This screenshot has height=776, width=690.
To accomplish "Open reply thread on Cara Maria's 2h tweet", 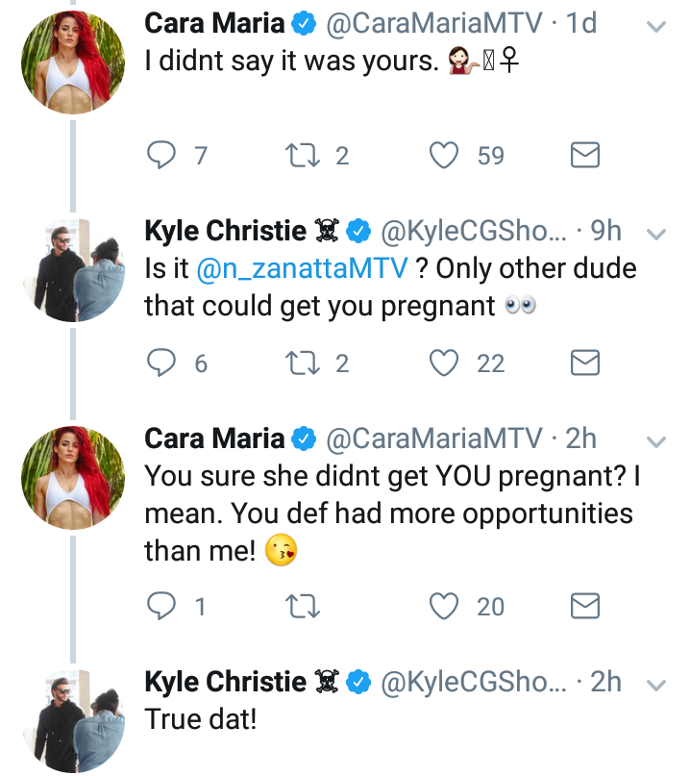I will (161, 606).
